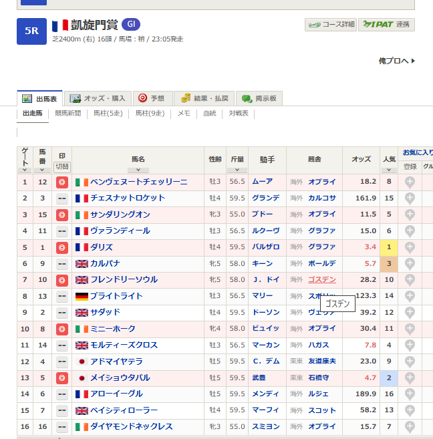Sort by 人気 column arrow

389,170
